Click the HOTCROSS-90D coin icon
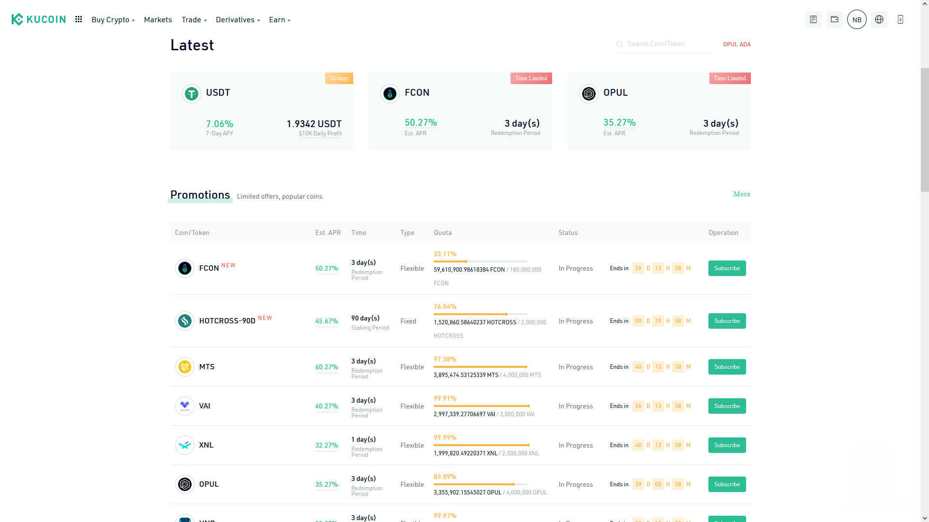Image resolution: width=929 pixels, height=522 pixels. pyautogui.click(x=185, y=320)
